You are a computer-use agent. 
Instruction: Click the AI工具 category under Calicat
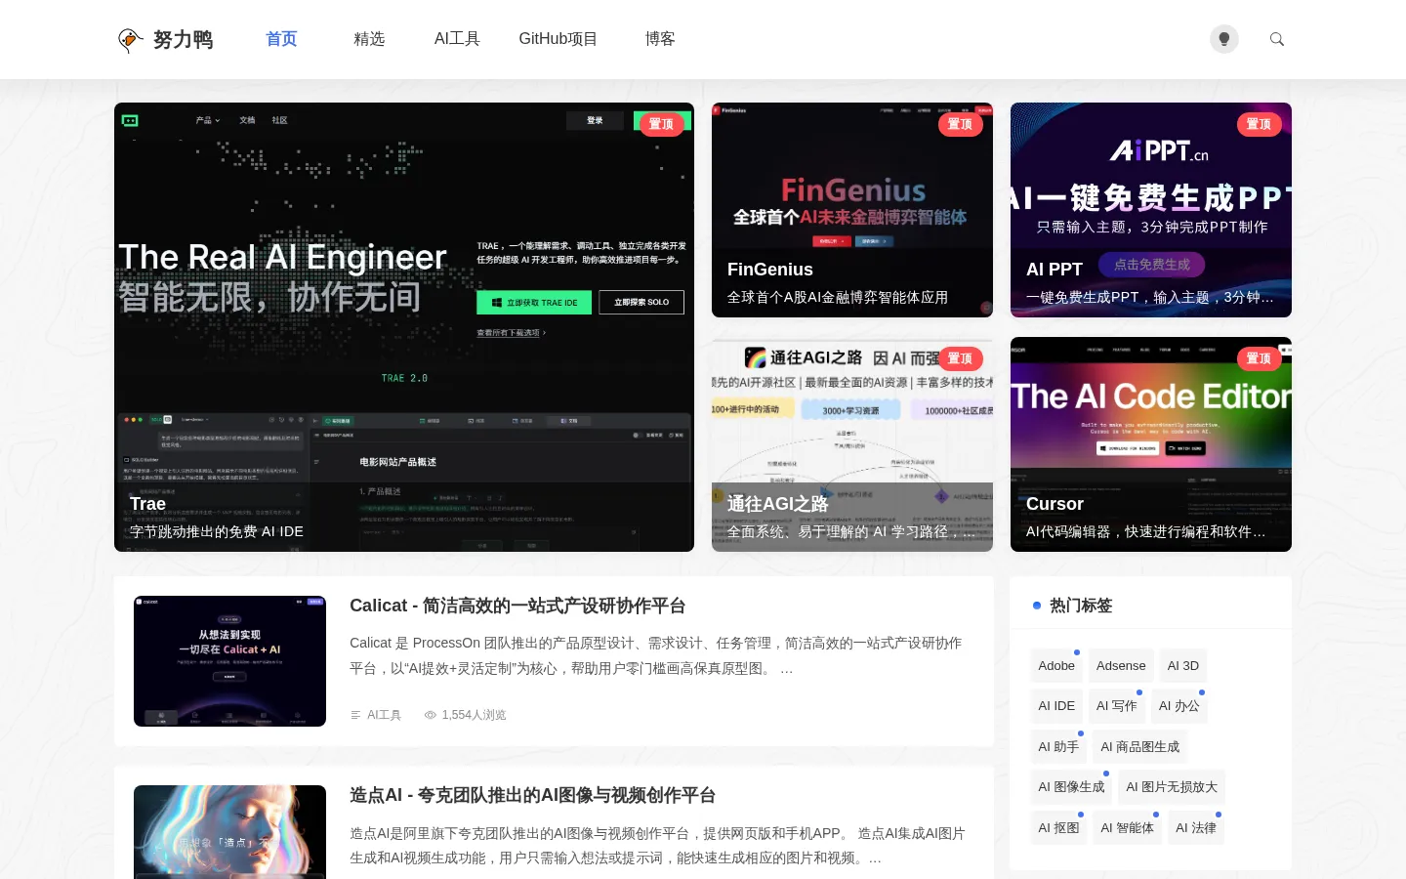tap(384, 715)
